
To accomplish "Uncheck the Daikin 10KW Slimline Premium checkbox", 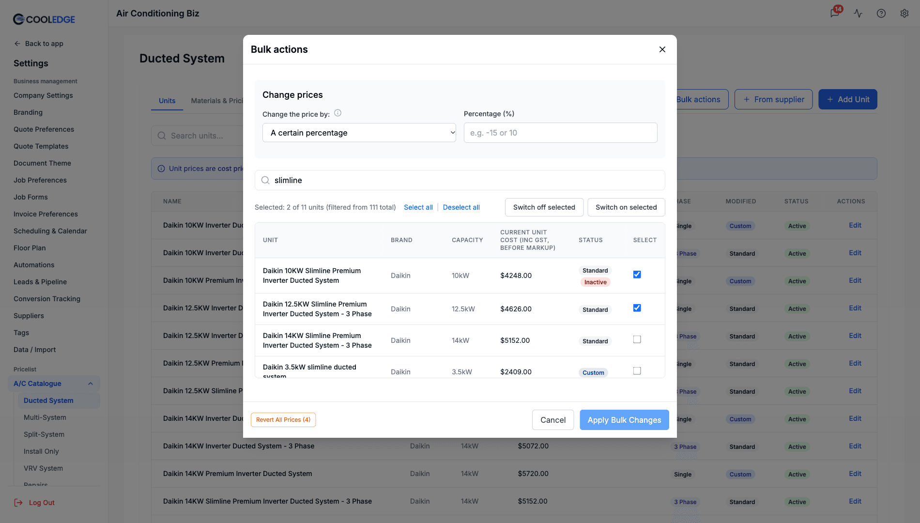I will point(637,275).
